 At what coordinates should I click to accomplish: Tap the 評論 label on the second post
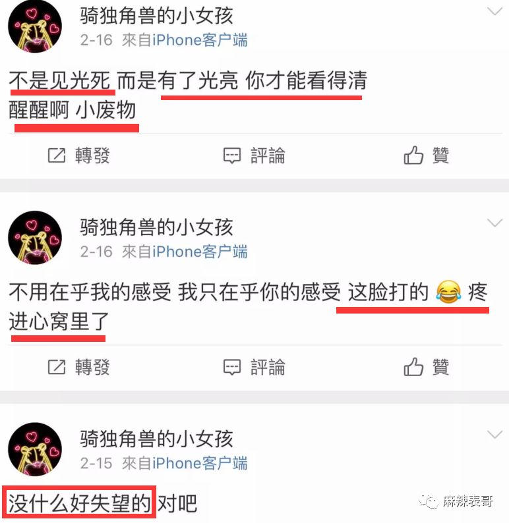(x=268, y=367)
